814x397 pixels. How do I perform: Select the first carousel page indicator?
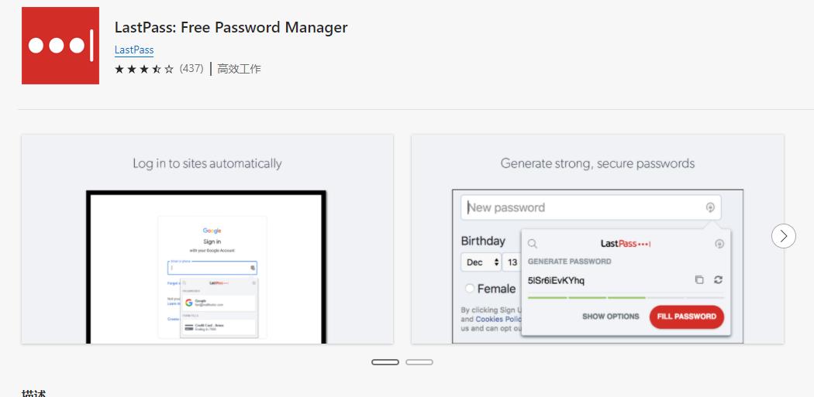[x=385, y=362]
